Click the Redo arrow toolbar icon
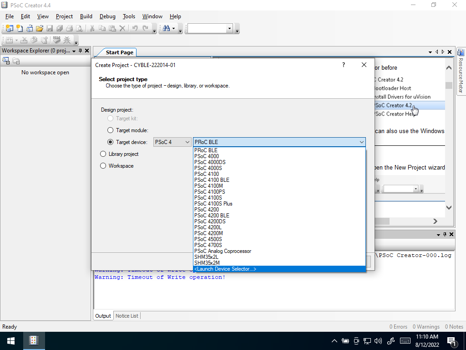The height and width of the screenshot is (350, 466). click(145, 28)
